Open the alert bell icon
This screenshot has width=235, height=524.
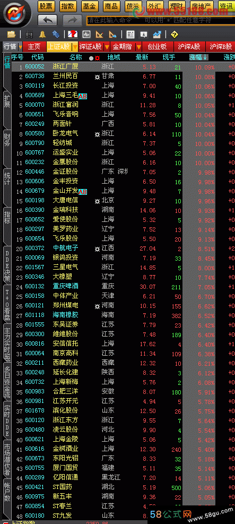point(42,34)
